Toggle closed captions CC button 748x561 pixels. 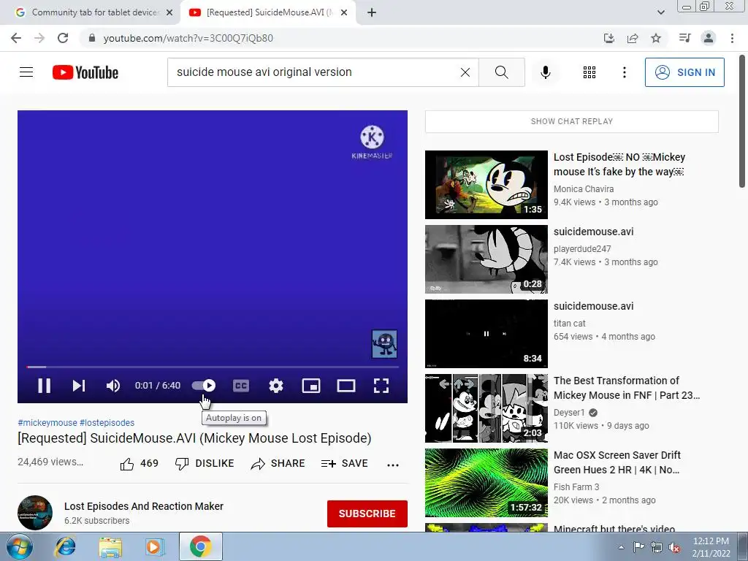pyautogui.click(x=241, y=386)
